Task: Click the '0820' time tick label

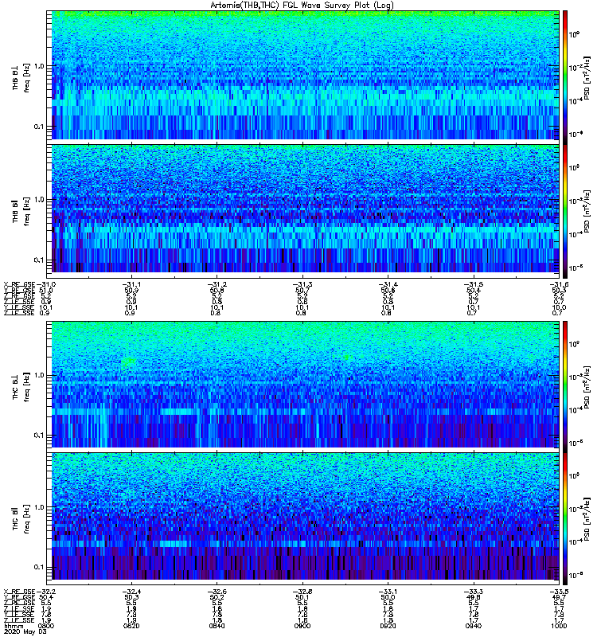Action: click(x=131, y=626)
